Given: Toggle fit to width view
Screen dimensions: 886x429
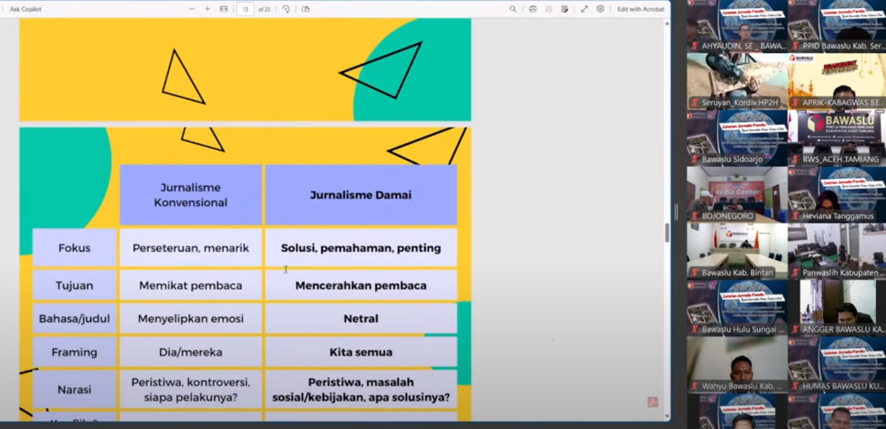Looking at the screenshot, I should click(x=224, y=9).
